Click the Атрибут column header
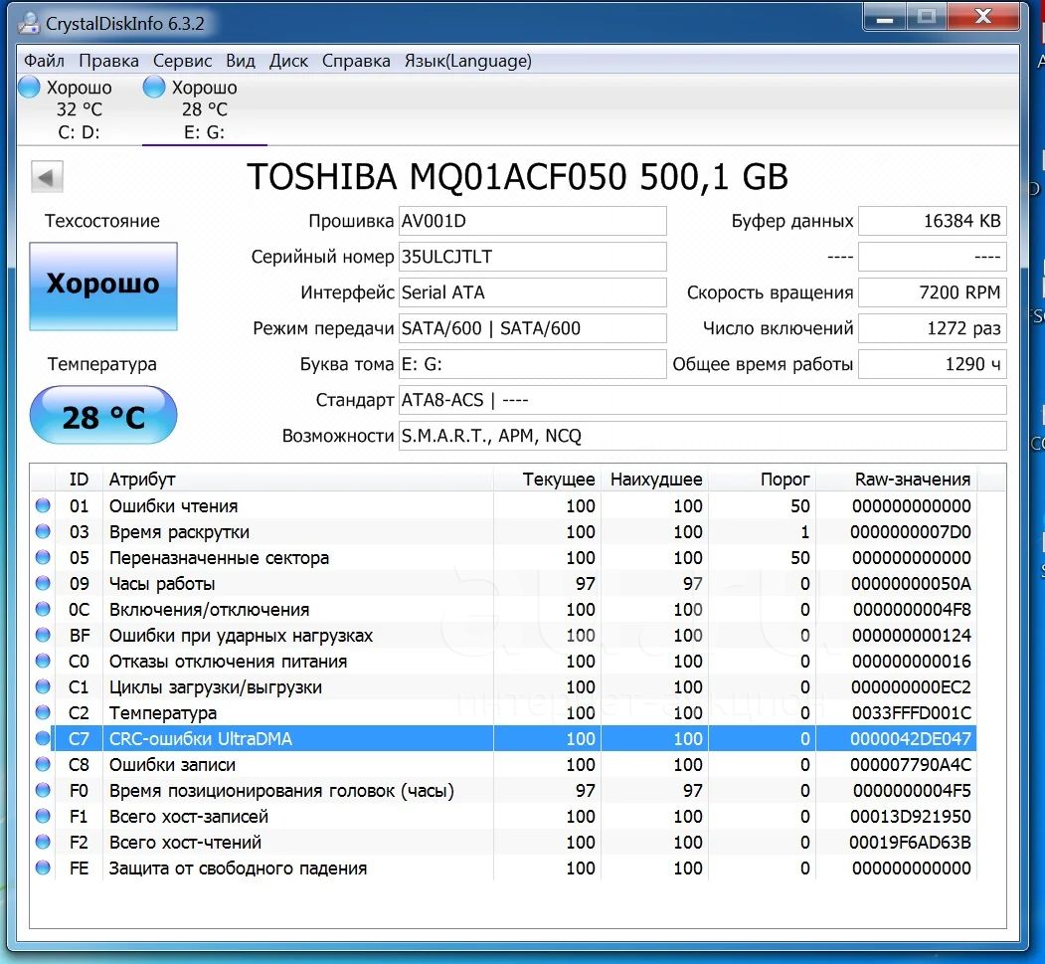 pyautogui.click(x=298, y=480)
